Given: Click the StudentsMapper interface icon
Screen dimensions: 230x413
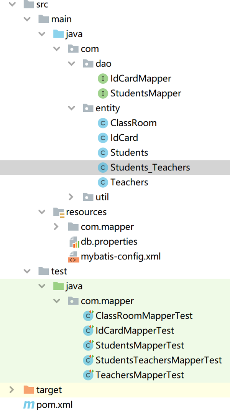Looking at the screenshot, I should coord(103,93).
